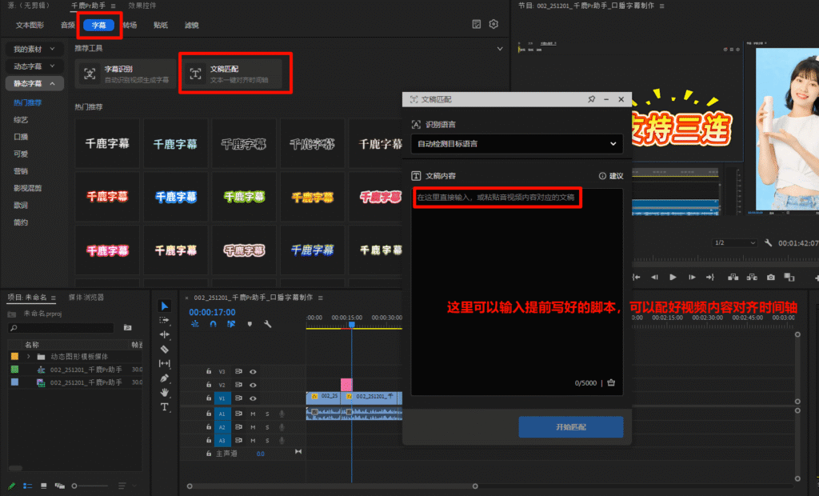This screenshot has width=819, height=496.
Task: Select the pink clip on V2
Action: click(x=346, y=385)
